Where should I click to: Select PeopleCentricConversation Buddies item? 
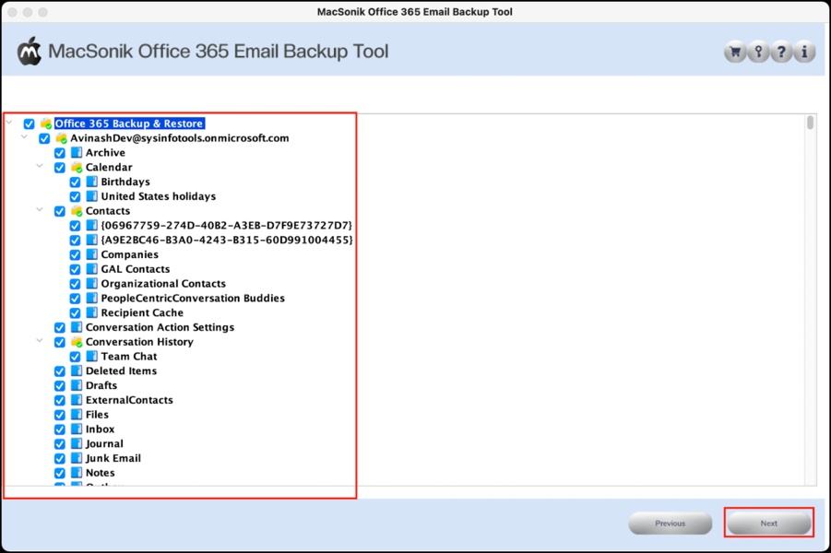(193, 299)
